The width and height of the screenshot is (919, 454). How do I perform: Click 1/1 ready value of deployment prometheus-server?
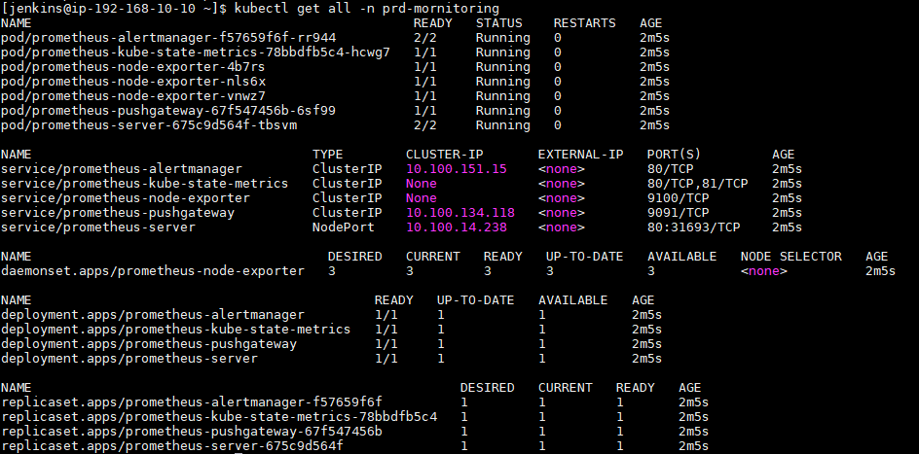[386, 359]
